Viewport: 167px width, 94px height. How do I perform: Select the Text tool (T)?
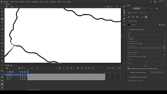2,47
